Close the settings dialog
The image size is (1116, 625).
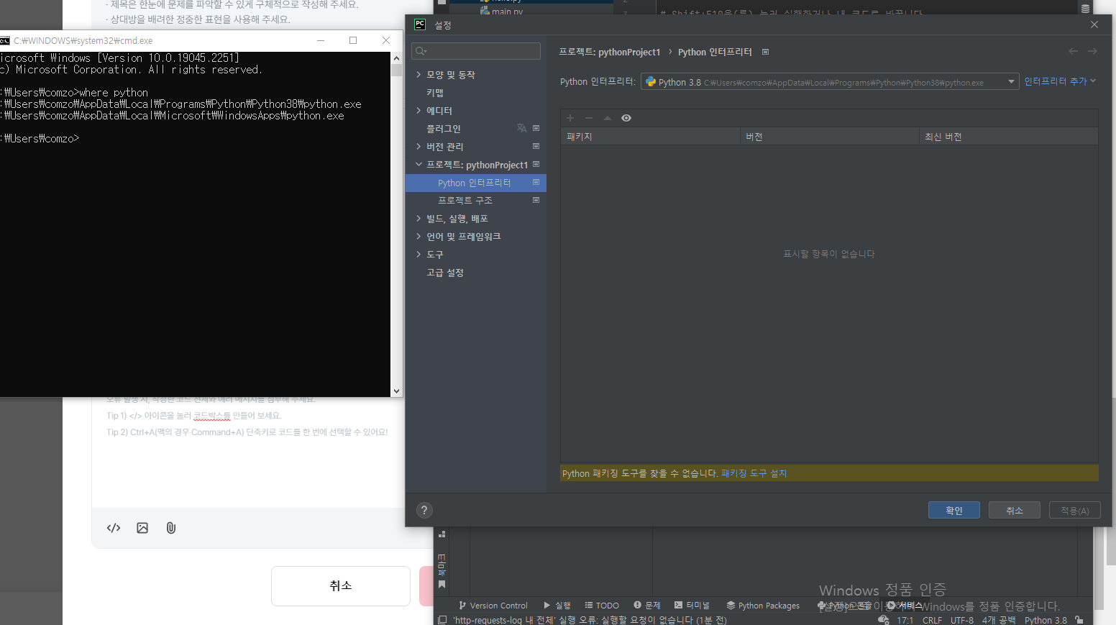[x=1094, y=24]
